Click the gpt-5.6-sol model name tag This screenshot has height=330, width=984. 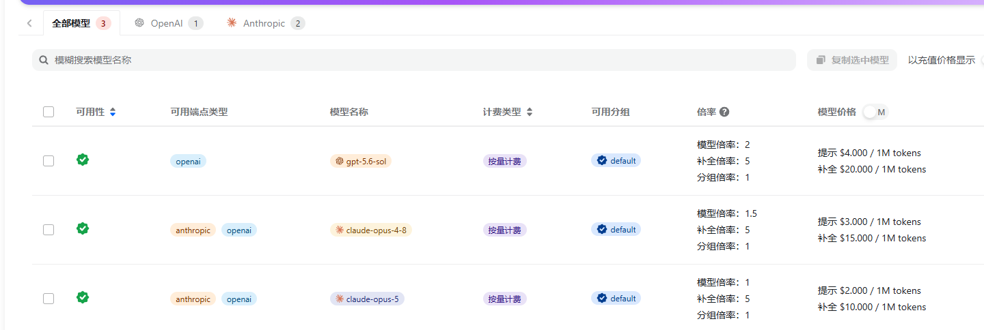[361, 162]
